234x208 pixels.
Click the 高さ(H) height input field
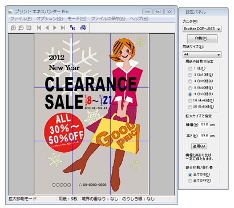point(204,136)
